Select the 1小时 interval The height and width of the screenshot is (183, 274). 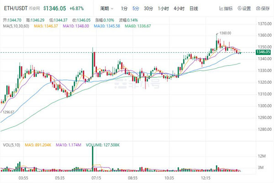pos(162,9)
